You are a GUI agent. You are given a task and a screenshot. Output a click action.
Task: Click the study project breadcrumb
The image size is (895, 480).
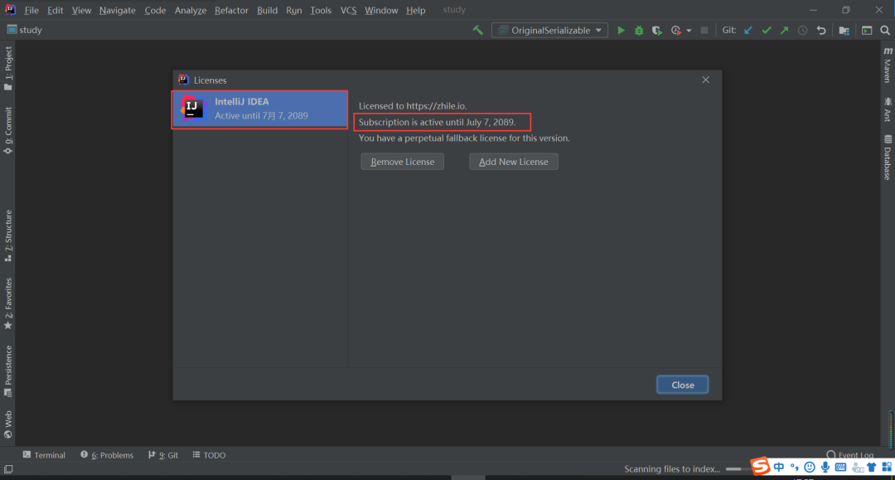pyautogui.click(x=25, y=30)
